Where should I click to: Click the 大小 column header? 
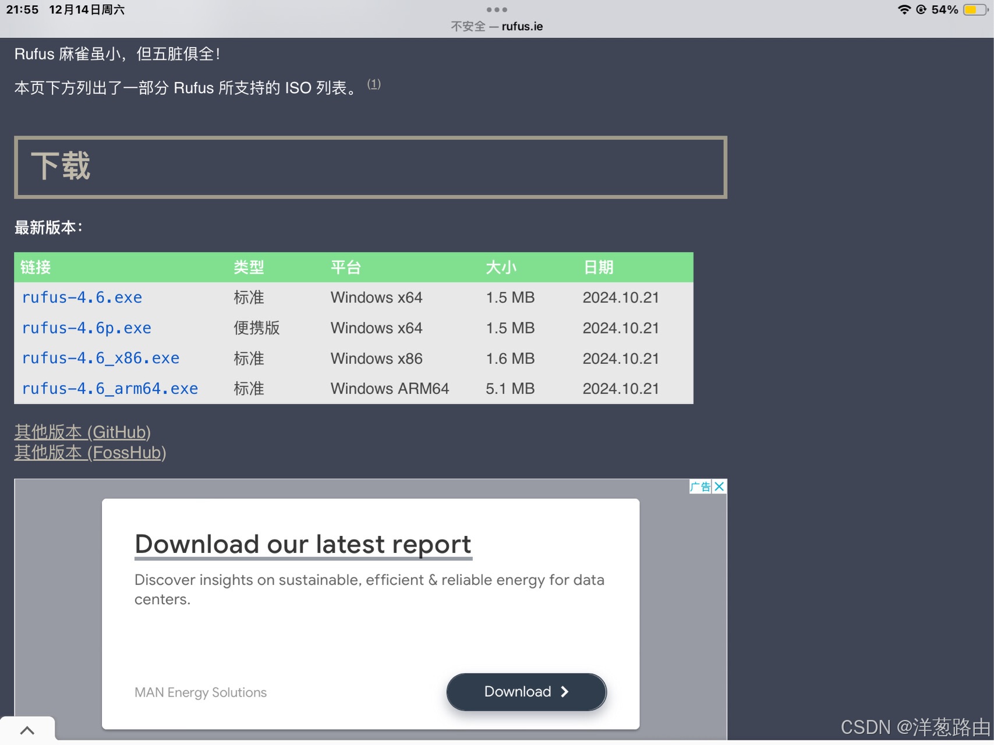[x=501, y=267]
